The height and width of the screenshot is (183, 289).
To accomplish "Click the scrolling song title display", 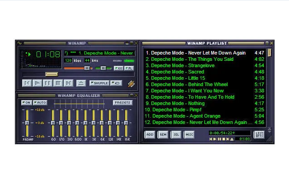I will pyautogui.click(x=99, y=53).
